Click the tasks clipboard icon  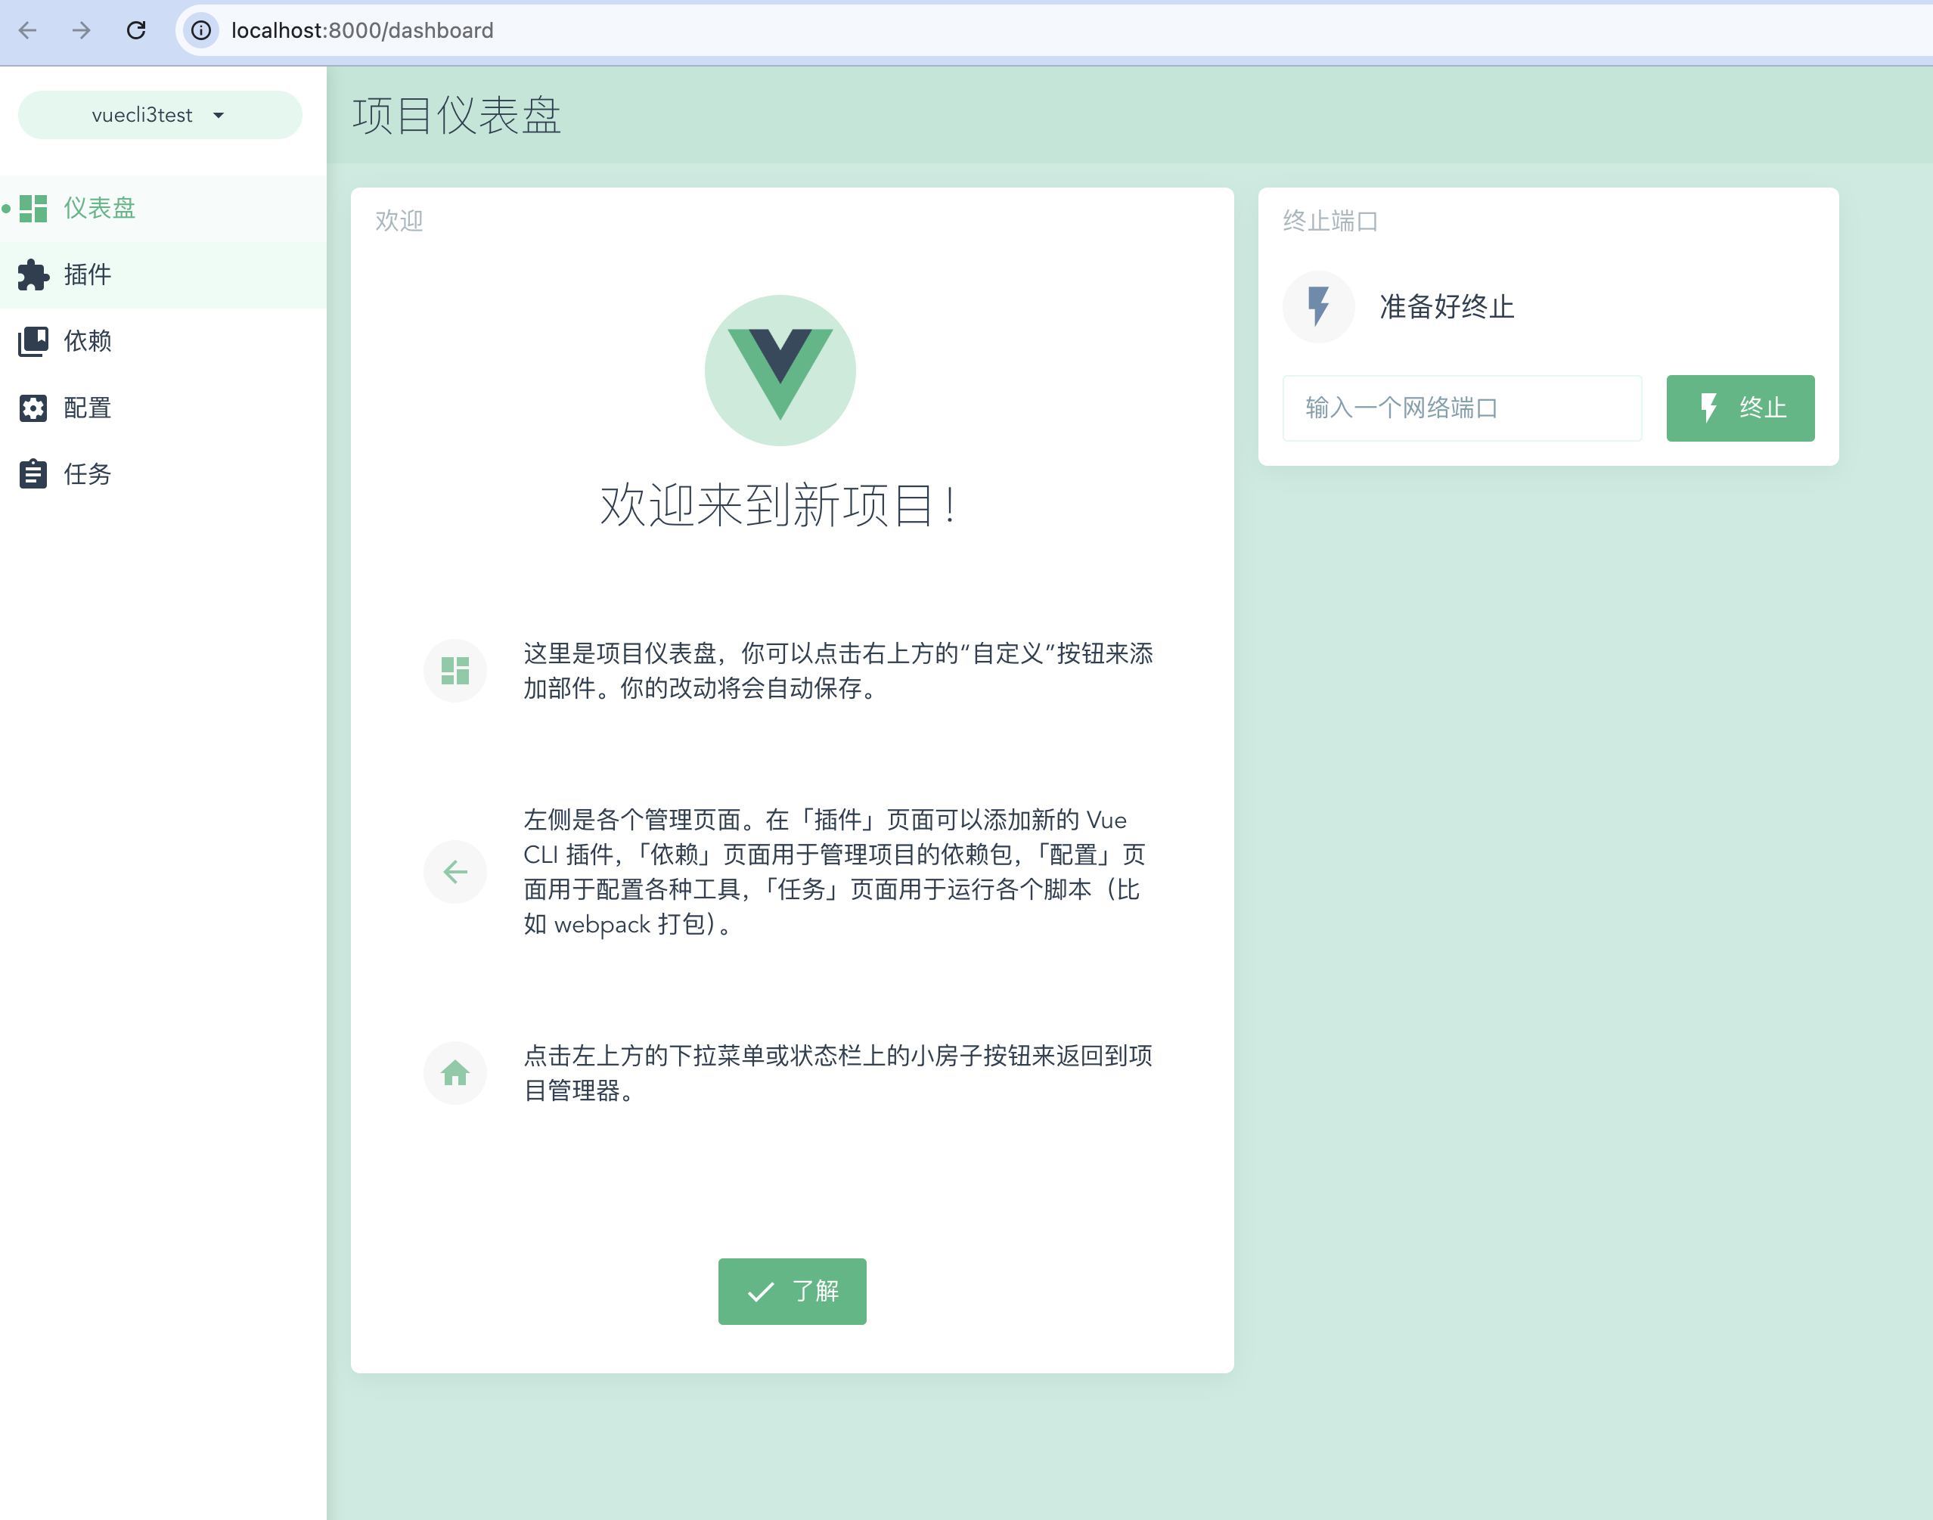click(x=33, y=473)
